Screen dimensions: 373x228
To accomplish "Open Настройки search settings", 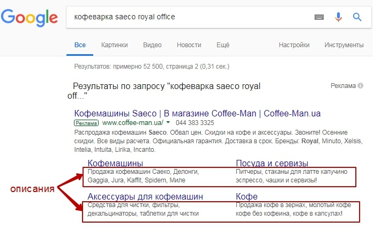I will (x=294, y=45).
